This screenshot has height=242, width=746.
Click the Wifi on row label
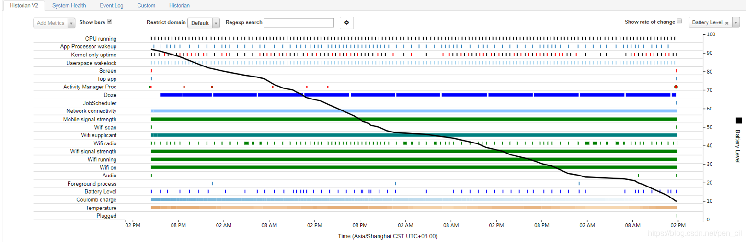pos(108,168)
